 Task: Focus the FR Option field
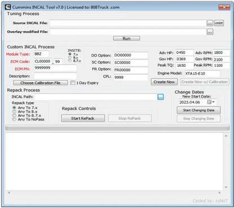click(x=131, y=70)
